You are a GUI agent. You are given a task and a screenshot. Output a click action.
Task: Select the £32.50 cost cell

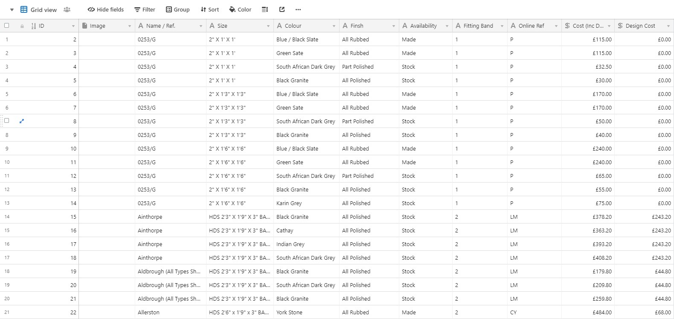(588, 67)
